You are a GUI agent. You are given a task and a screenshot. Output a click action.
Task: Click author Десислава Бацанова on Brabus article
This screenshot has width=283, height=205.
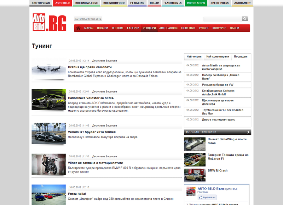104,61
